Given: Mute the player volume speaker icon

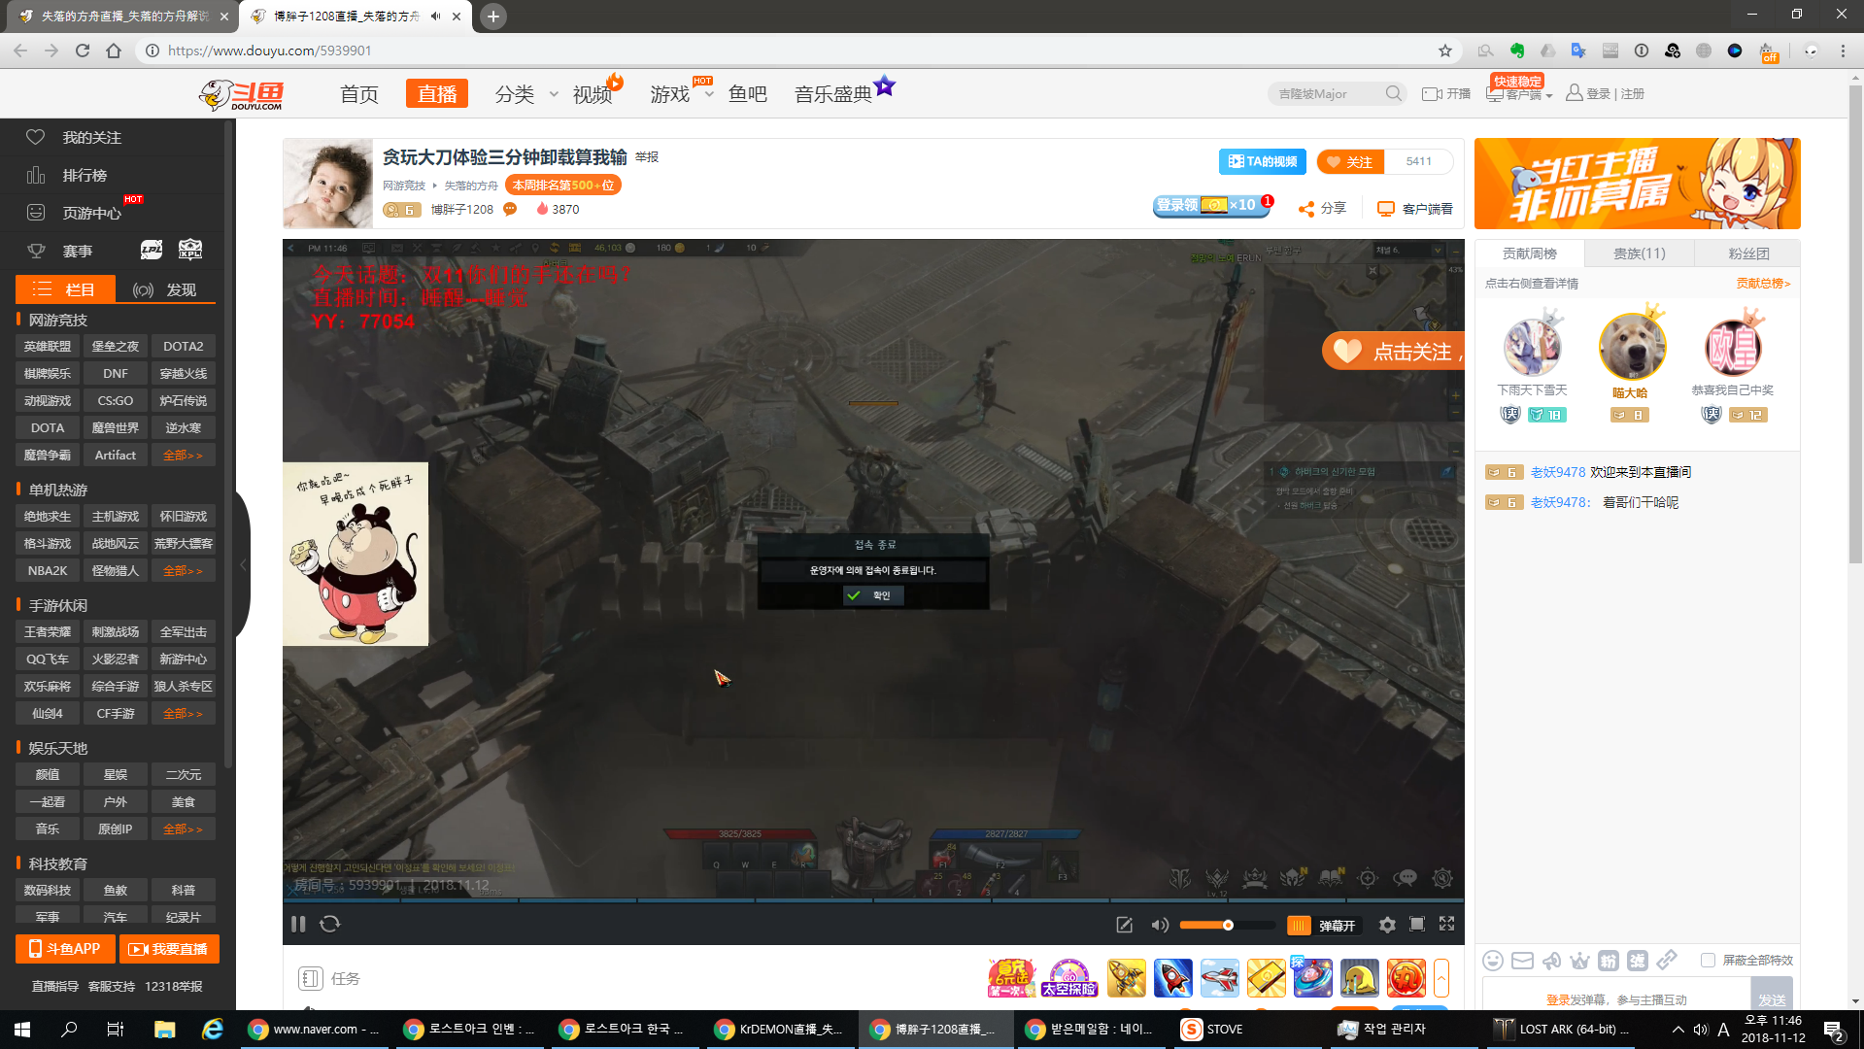Looking at the screenshot, I should [x=1160, y=925].
